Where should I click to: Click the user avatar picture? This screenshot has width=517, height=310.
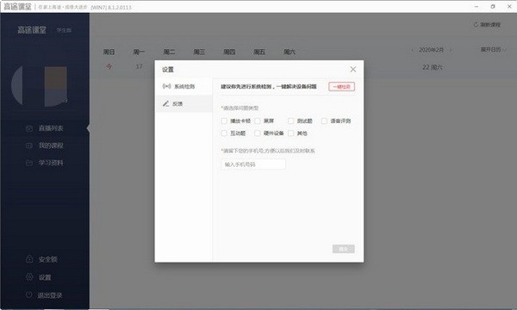pos(40,86)
